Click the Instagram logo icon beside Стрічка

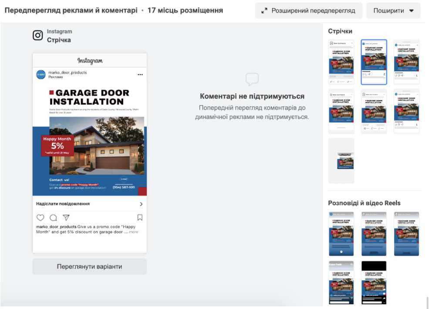[38, 36]
